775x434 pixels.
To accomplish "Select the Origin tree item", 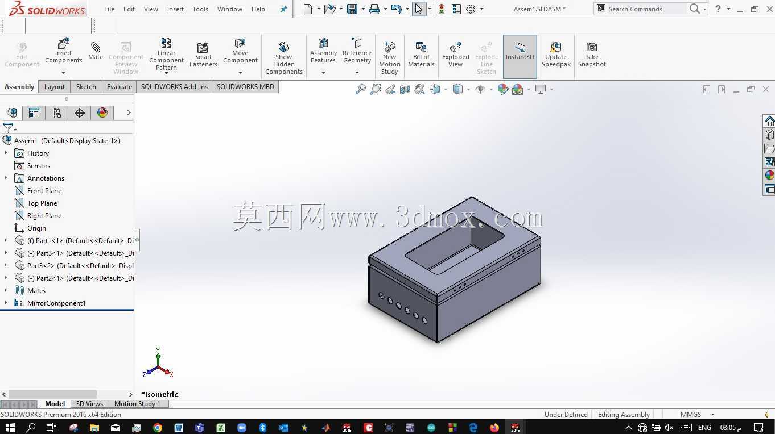I will tap(36, 228).
